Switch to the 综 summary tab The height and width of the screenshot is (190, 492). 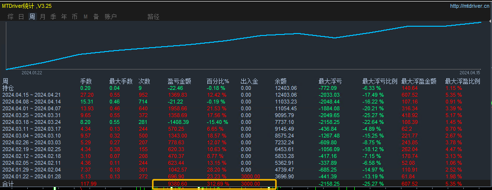(10, 17)
